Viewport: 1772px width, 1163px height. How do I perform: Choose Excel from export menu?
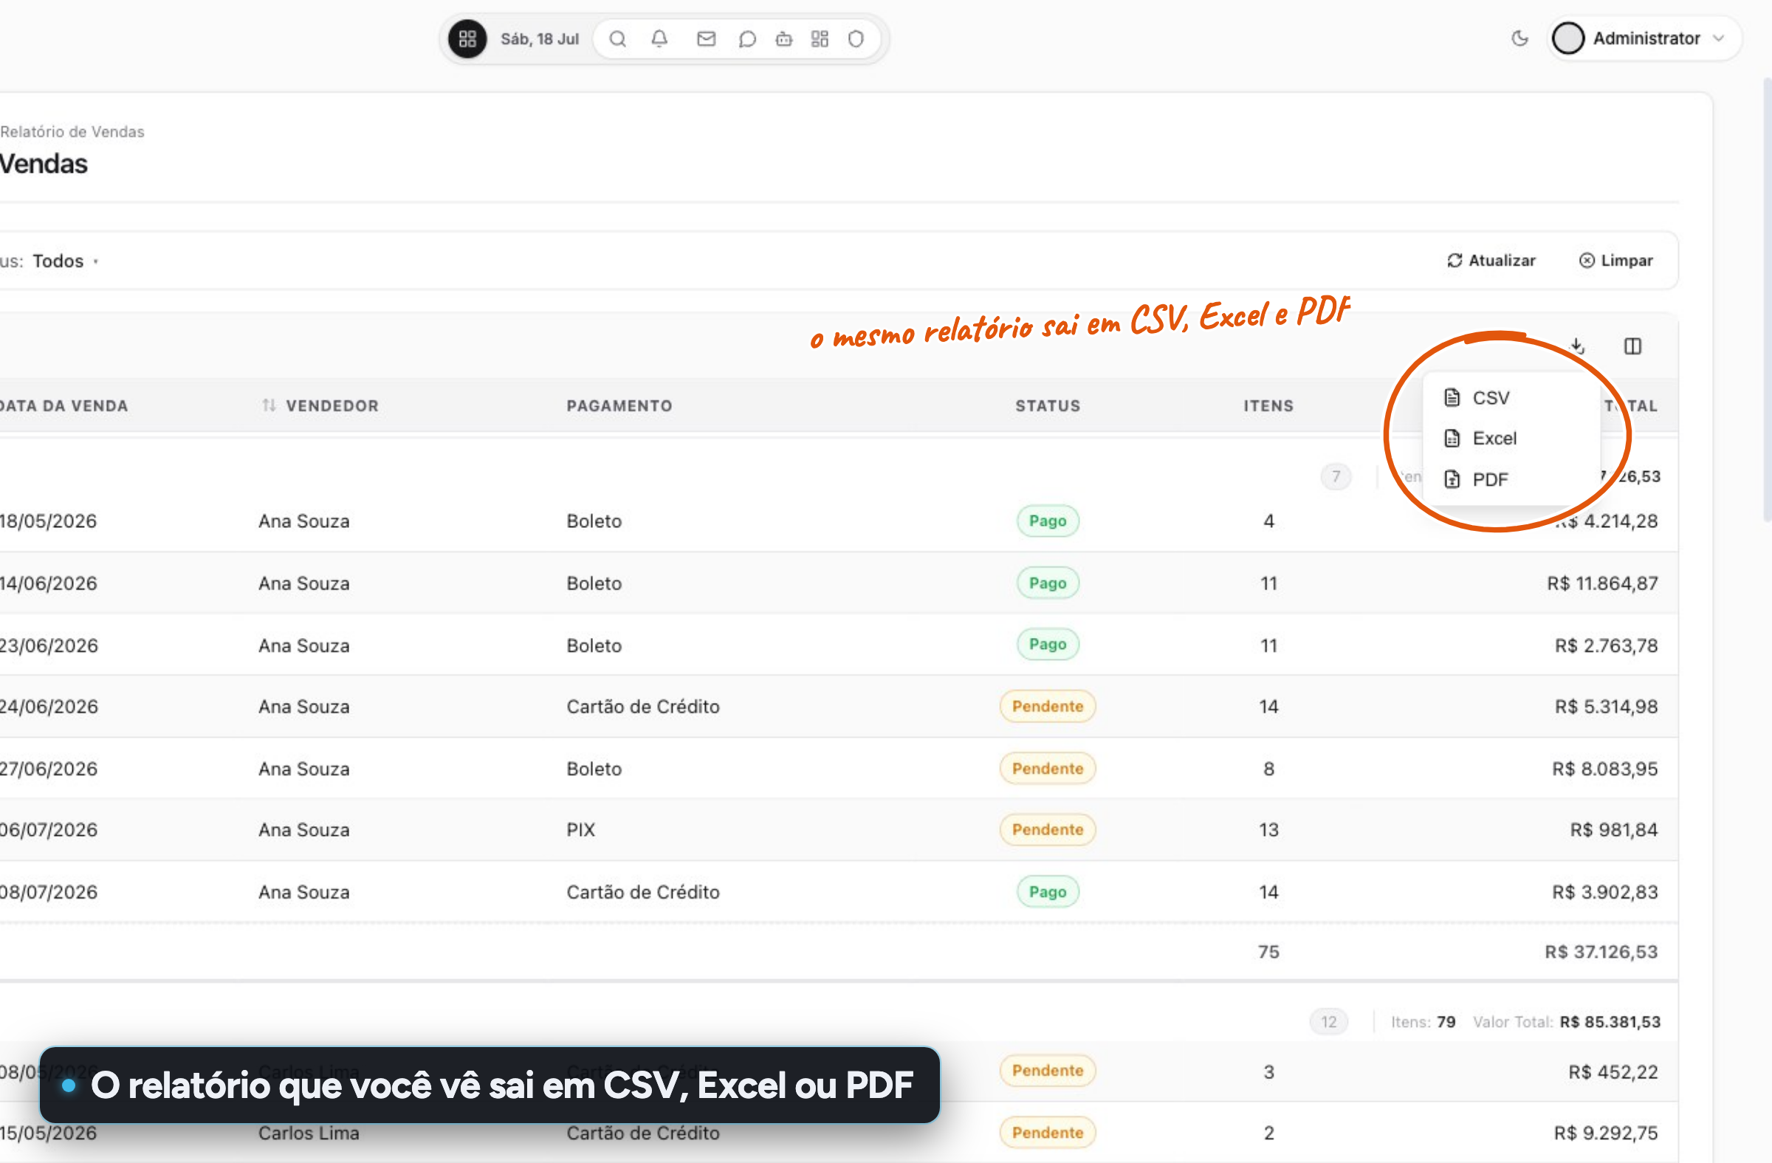1511,439
